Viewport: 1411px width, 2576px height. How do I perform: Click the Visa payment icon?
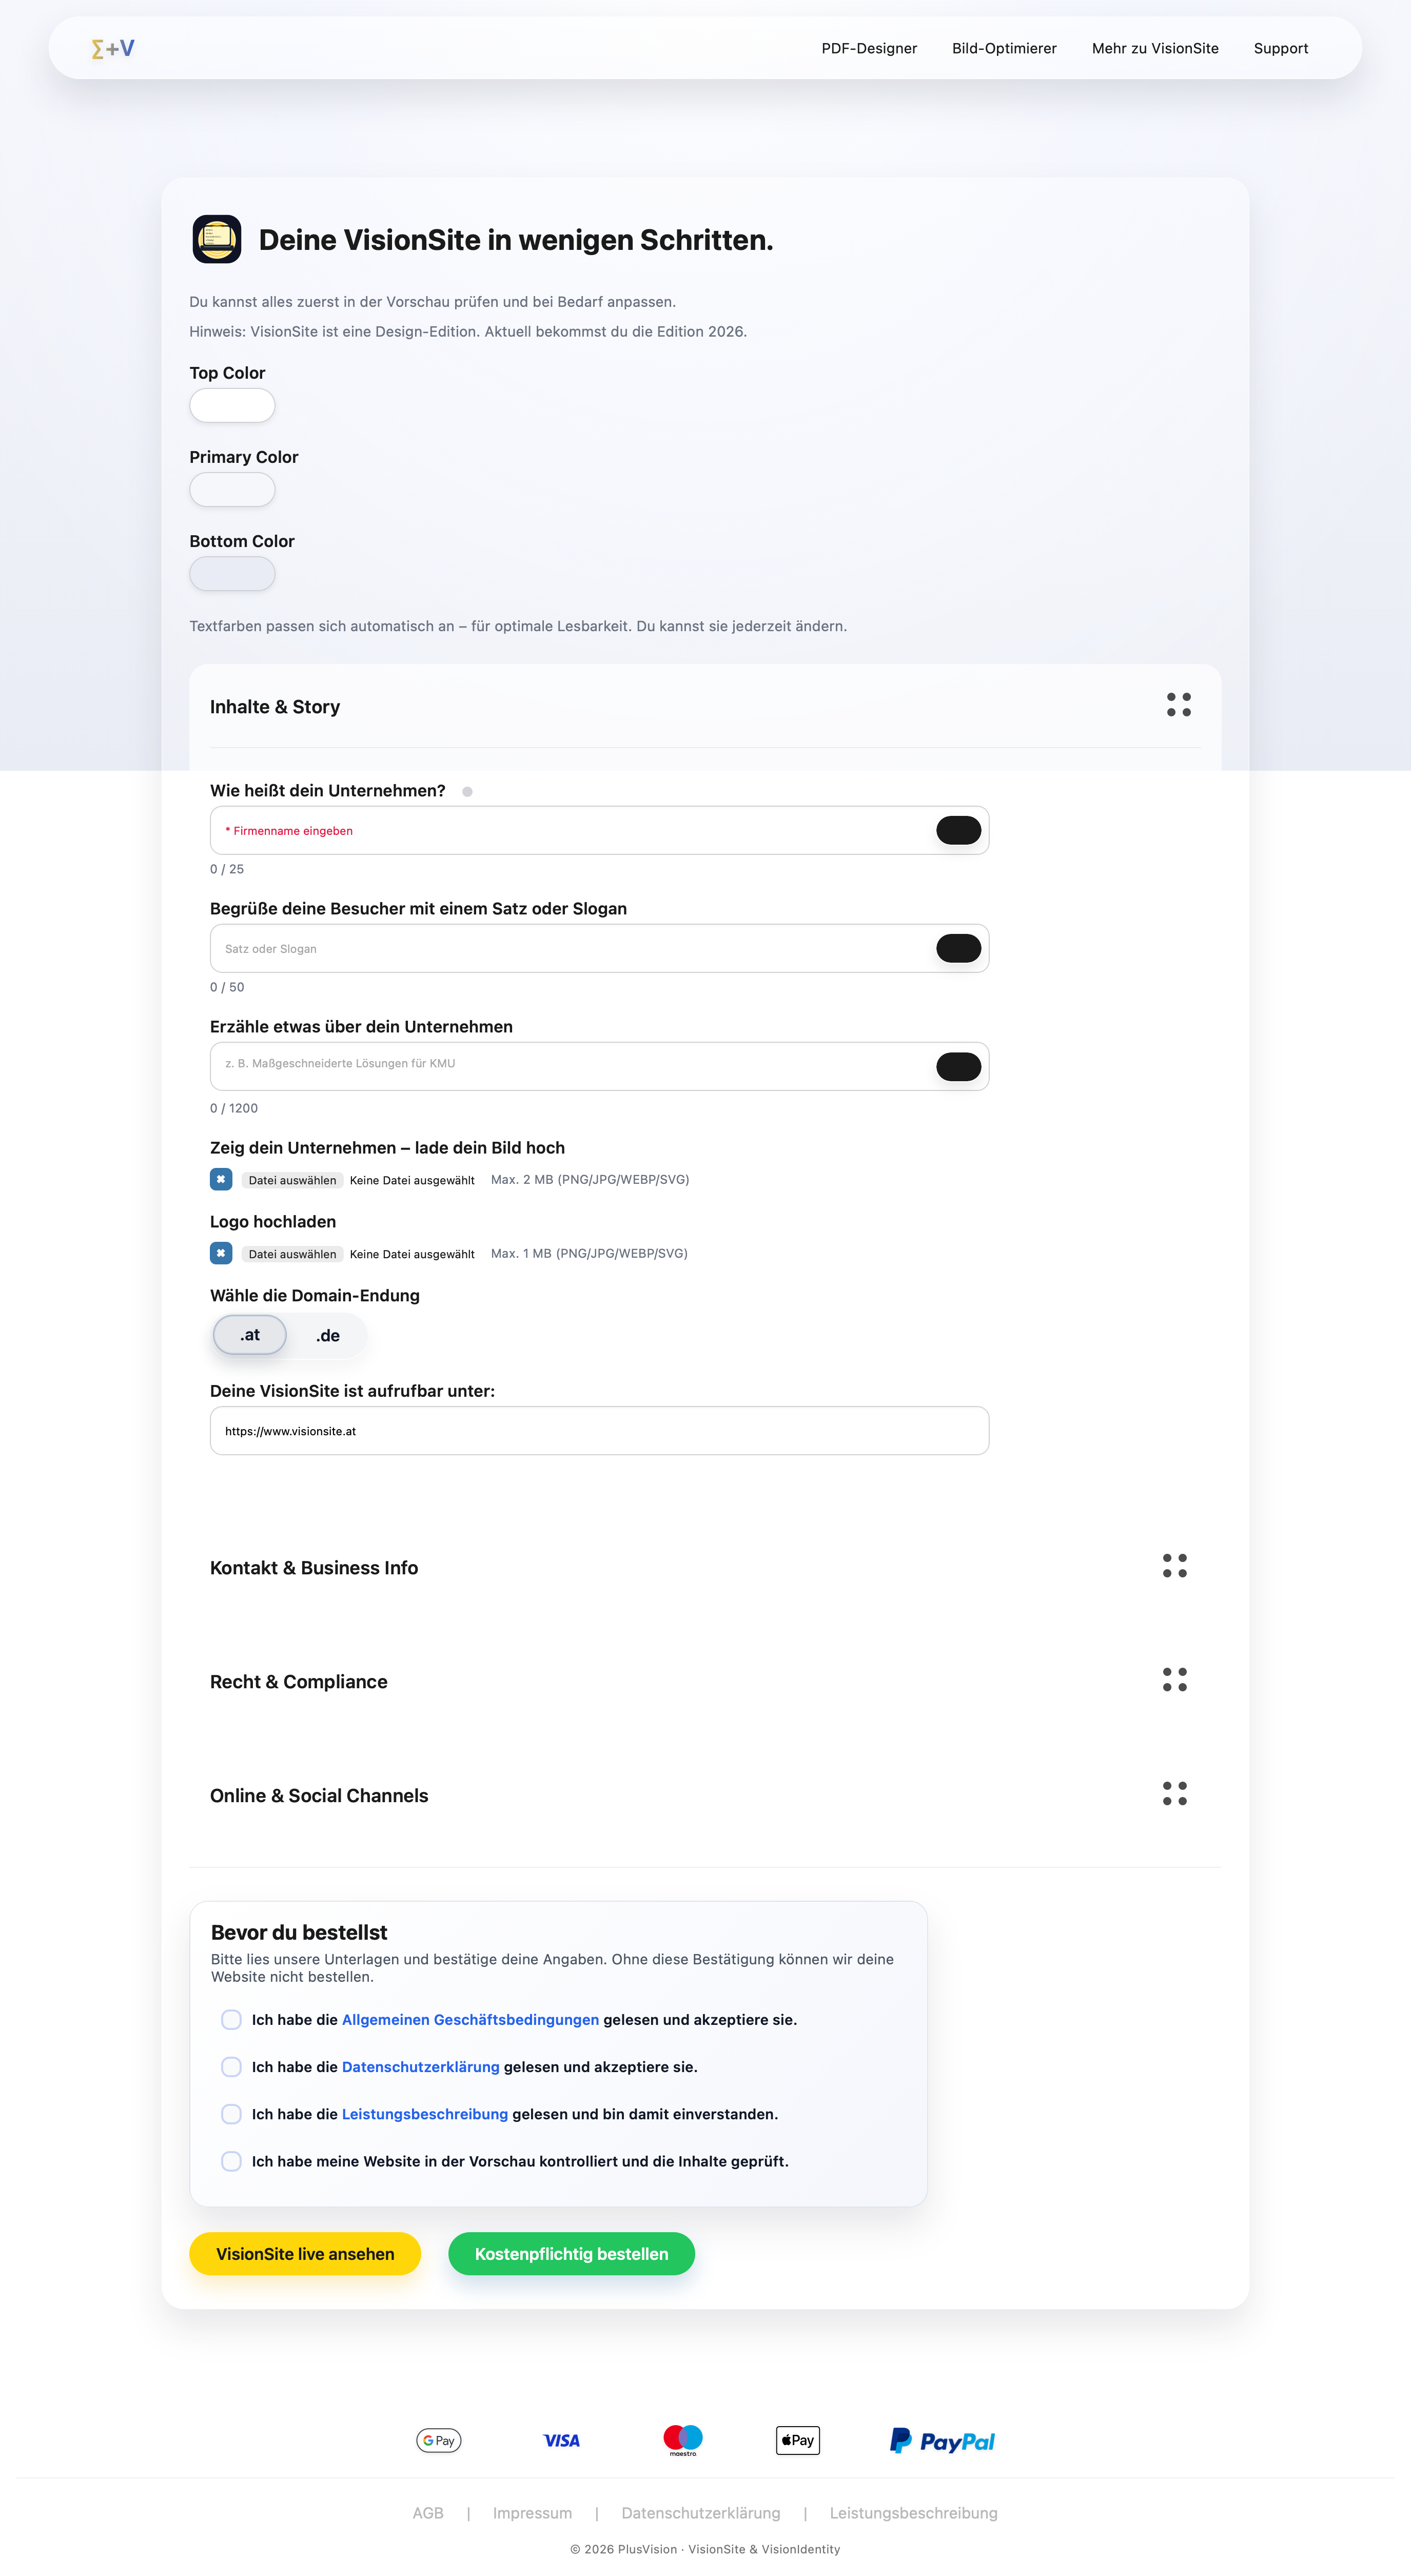(x=561, y=2440)
